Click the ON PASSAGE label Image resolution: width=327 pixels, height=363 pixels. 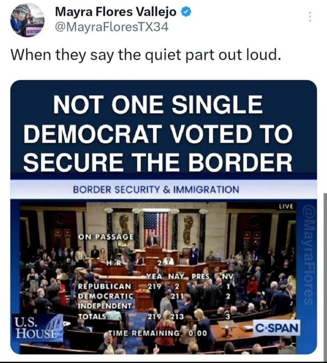[106, 237]
